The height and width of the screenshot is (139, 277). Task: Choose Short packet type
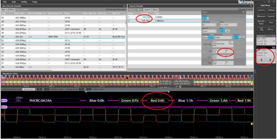[205, 38]
